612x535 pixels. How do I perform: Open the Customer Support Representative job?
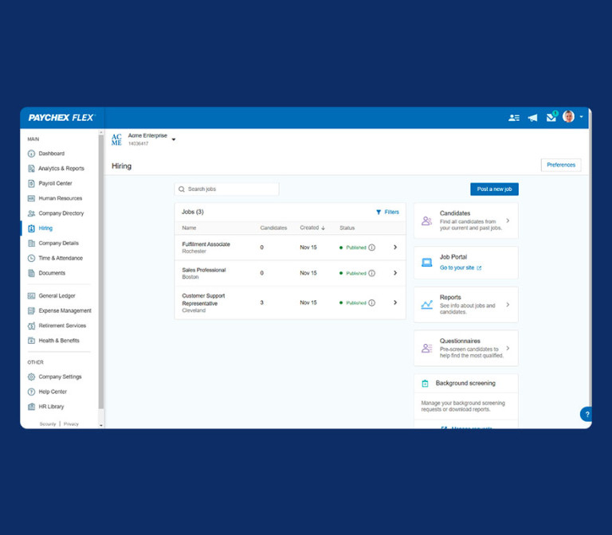pos(290,303)
